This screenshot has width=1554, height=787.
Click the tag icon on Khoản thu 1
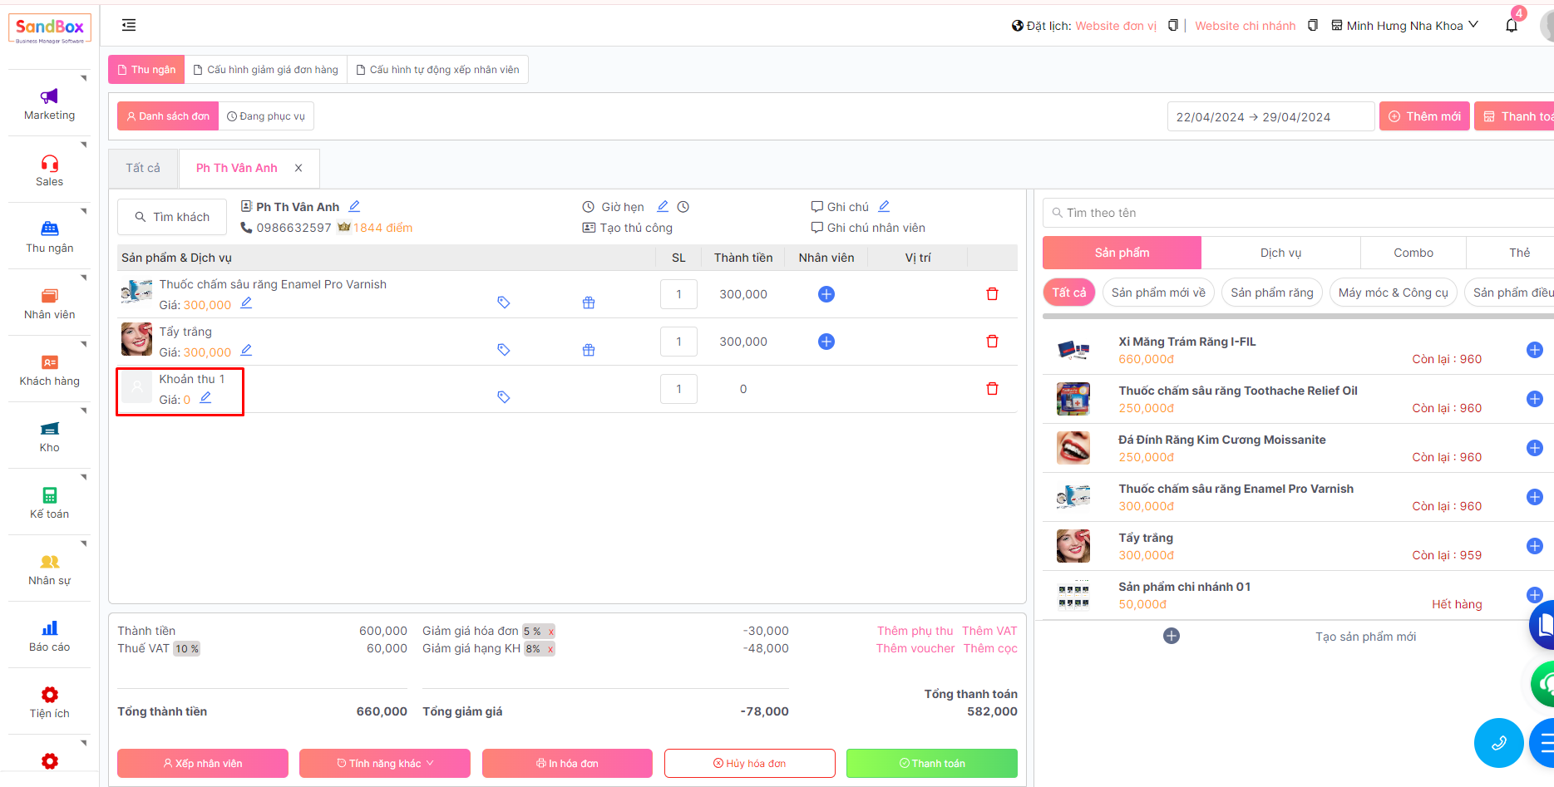click(503, 397)
